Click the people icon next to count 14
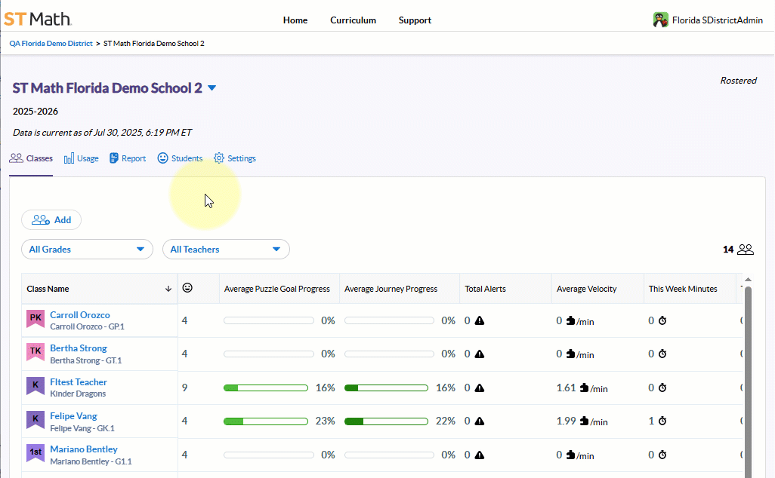This screenshot has height=478, width=775. click(745, 249)
